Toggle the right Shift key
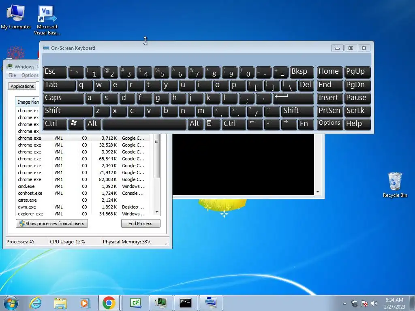 297,111
